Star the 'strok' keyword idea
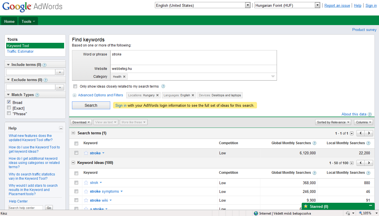 (x=86, y=183)
